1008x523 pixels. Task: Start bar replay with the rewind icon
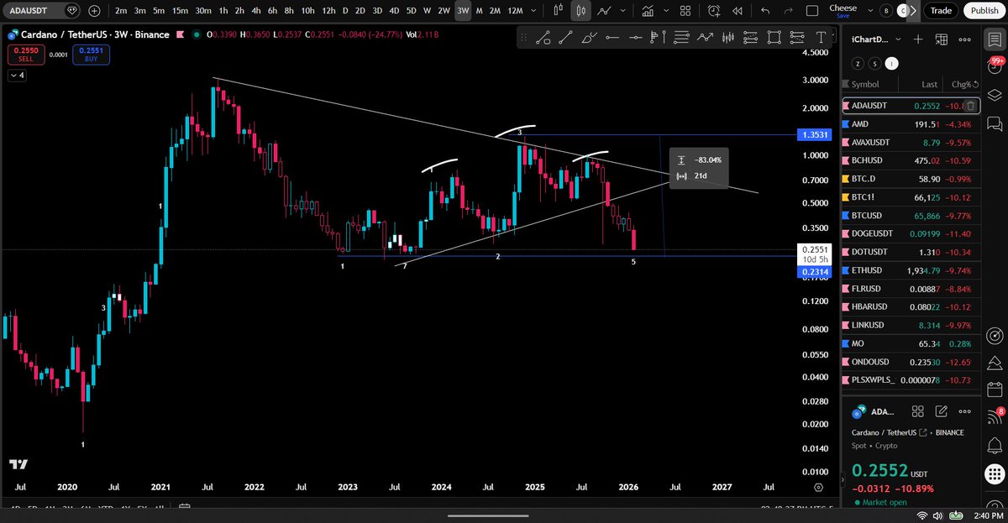[737, 11]
